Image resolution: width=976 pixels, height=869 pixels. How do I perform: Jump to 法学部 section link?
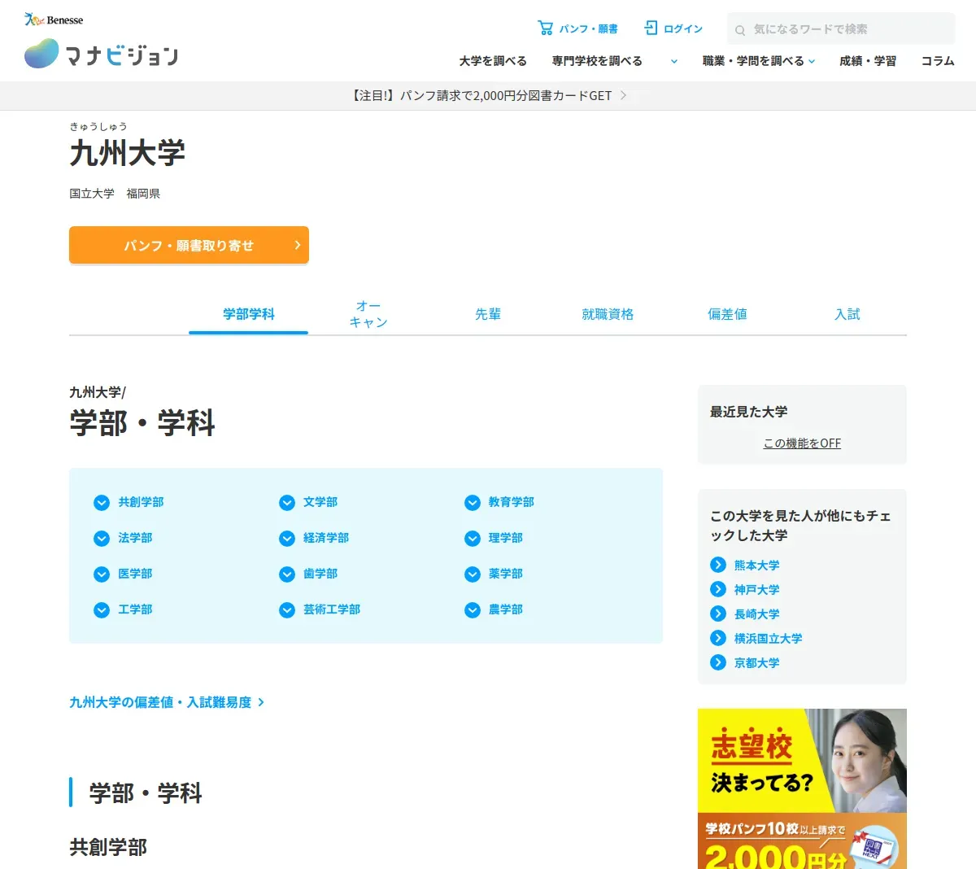[135, 538]
